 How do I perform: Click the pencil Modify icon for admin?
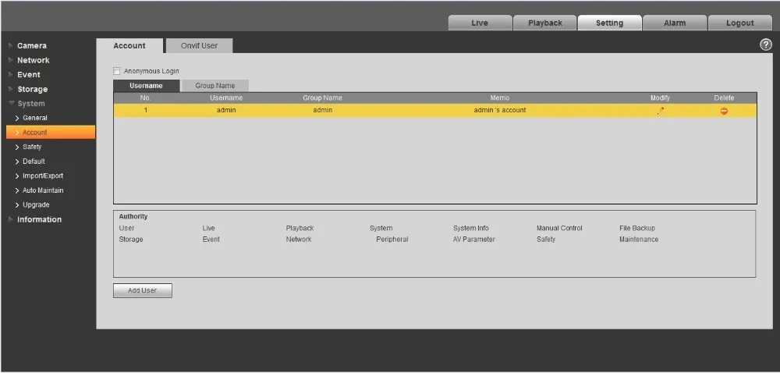pyautogui.click(x=660, y=111)
